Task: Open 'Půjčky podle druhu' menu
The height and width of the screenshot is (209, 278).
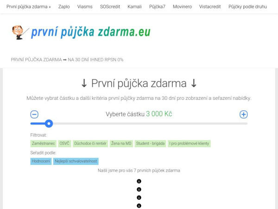Action: click(x=247, y=7)
